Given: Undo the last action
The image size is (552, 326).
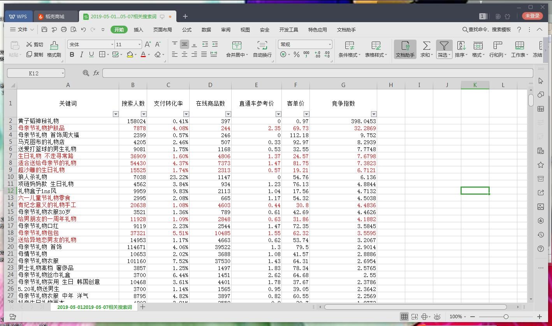Looking at the screenshot, I should click(83, 30).
